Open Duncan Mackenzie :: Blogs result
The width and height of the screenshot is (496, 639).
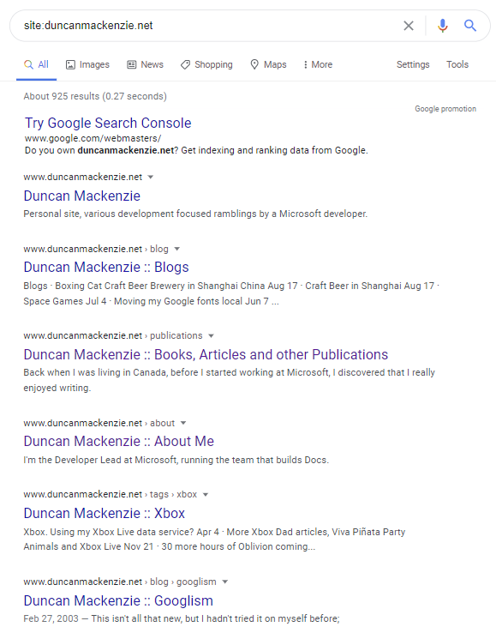(x=106, y=267)
